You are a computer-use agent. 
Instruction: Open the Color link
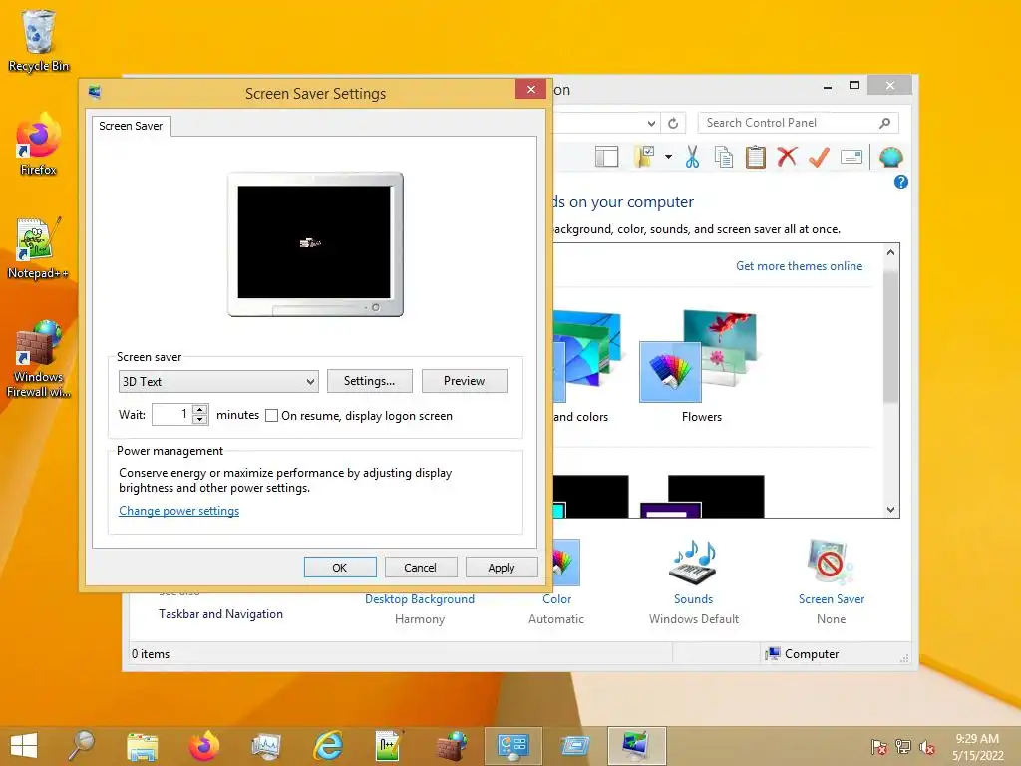[x=556, y=599]
